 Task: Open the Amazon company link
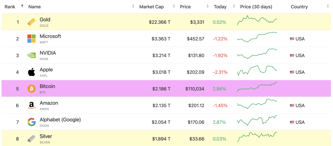click(49, 103)
